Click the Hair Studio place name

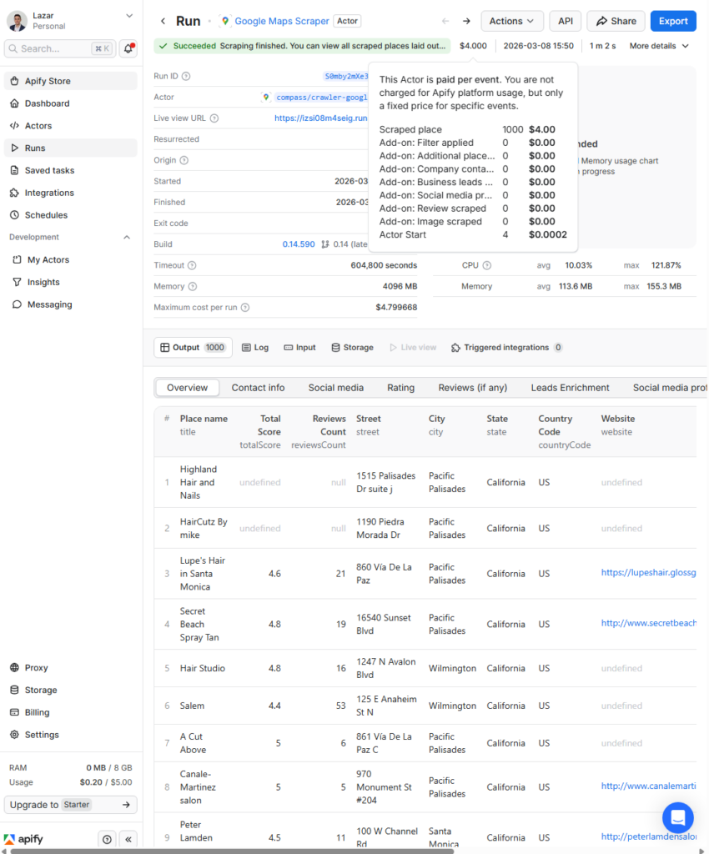[x=203, y=668]
